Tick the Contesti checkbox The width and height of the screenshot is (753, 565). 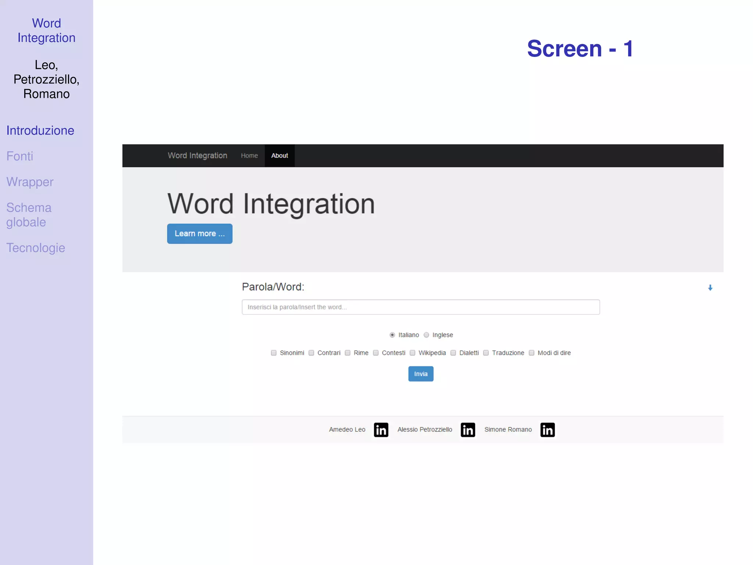[x=376, y=353]
